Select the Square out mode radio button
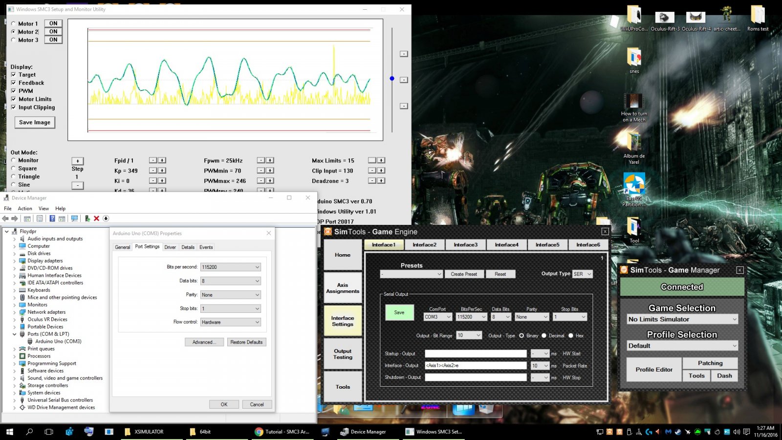782x440 pixels. pyautogui.click(x=13, y=168)
